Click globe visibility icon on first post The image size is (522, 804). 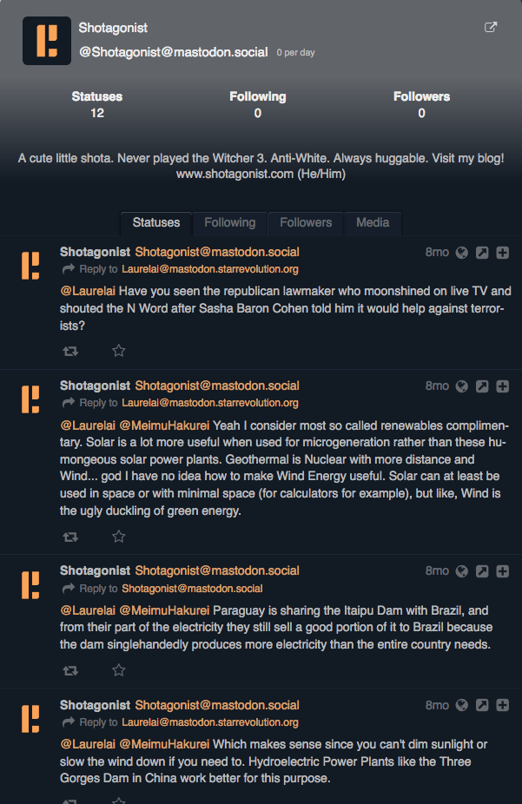click(x=462, y=253)
